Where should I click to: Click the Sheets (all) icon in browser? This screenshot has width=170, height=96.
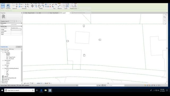[3, 79]
